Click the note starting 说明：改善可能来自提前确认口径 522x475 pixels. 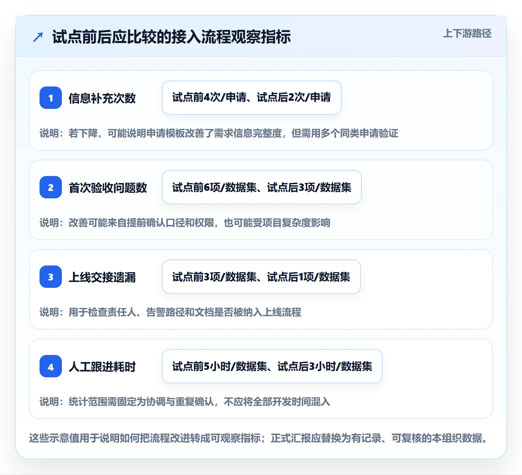185,223
